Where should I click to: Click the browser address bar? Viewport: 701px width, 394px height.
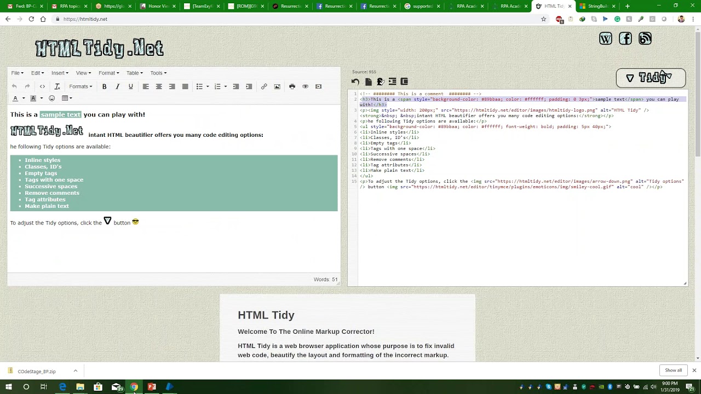tap(296, 19)
